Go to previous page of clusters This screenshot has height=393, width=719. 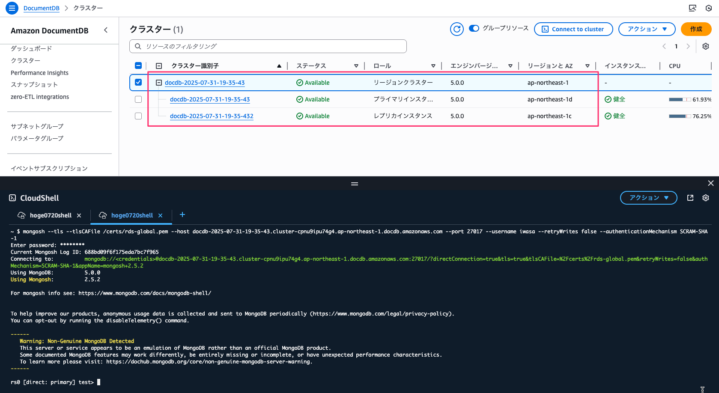click(x=664, y=46)
